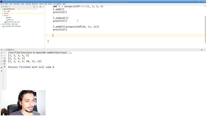
Task: Select main.kt file in the tree
Action: coord(11,20)
